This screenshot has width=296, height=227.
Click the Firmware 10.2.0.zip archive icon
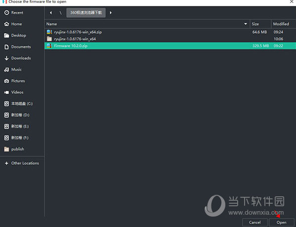(49, 45)
